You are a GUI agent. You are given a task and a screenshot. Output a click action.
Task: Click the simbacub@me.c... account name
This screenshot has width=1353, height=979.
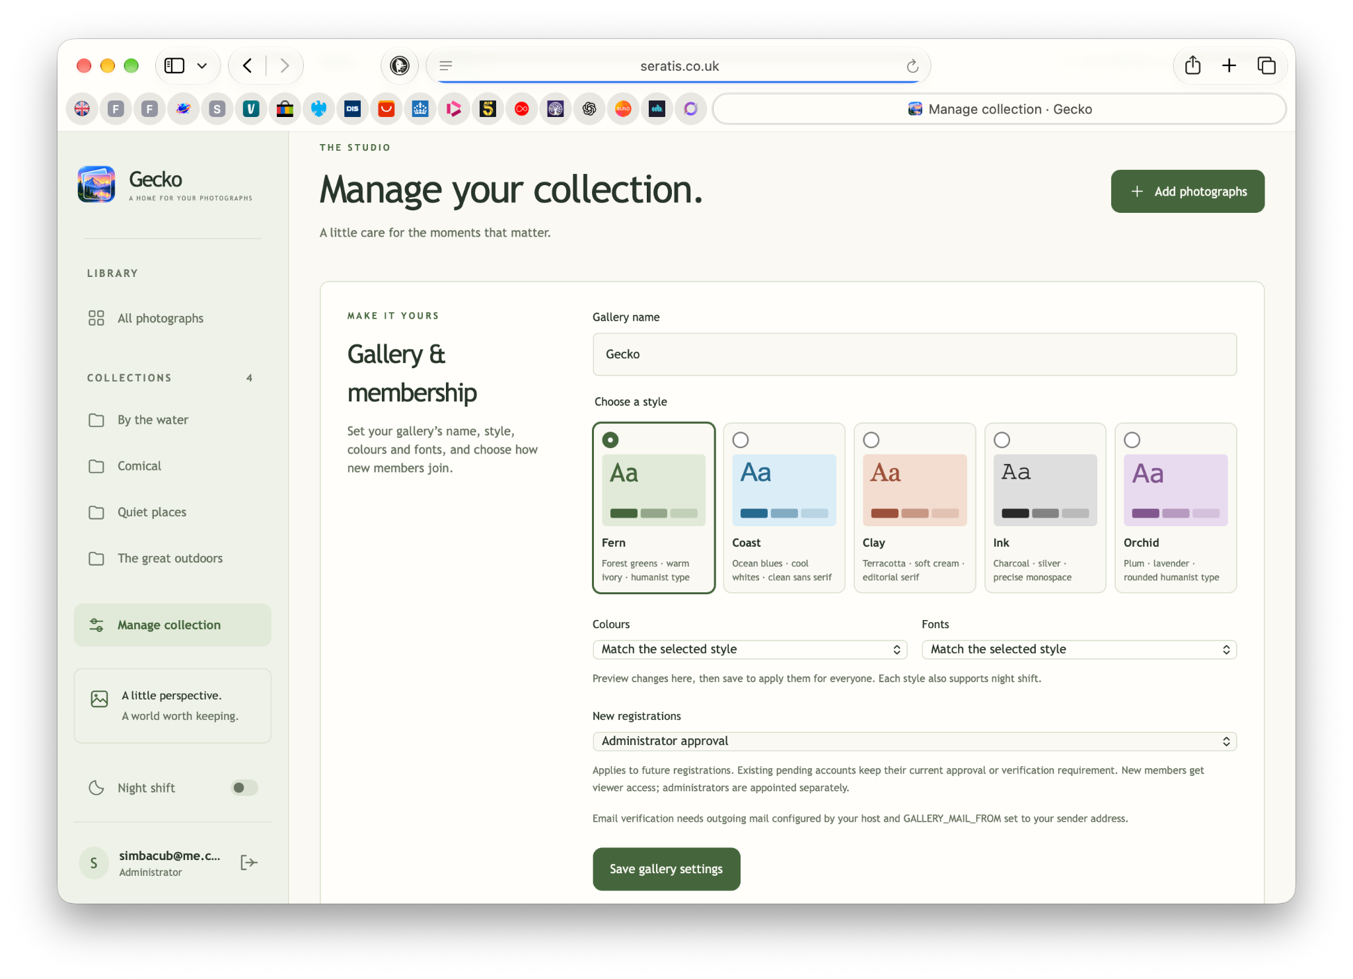169,855
